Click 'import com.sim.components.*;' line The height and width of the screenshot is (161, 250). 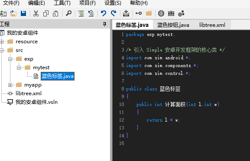[162, 65]
